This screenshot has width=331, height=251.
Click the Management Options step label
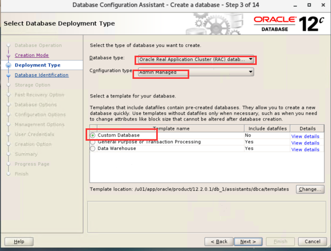click(x=40, y=125)
